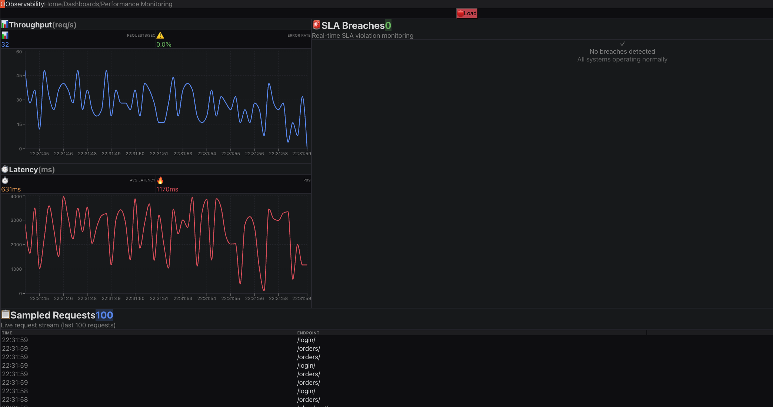
Task: Click the Sampled Requests clipboard icon
Action: click(x=6, y=315)
